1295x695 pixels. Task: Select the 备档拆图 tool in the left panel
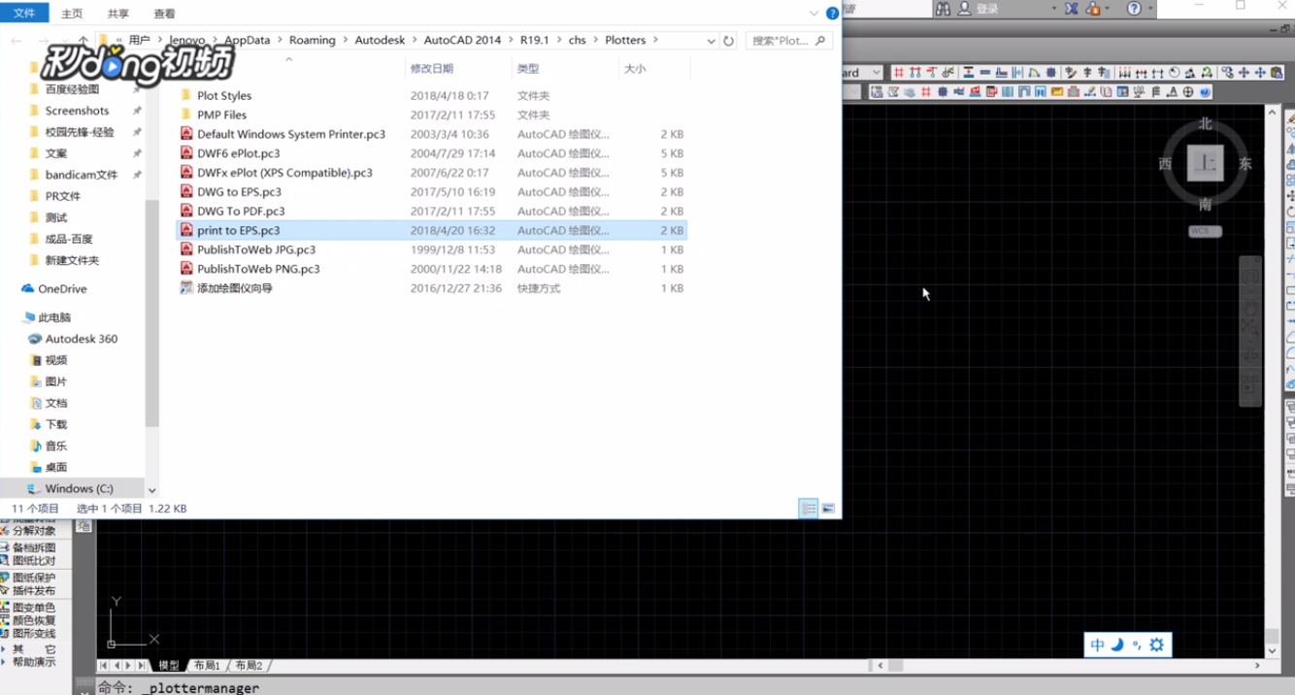click(34, 547)
